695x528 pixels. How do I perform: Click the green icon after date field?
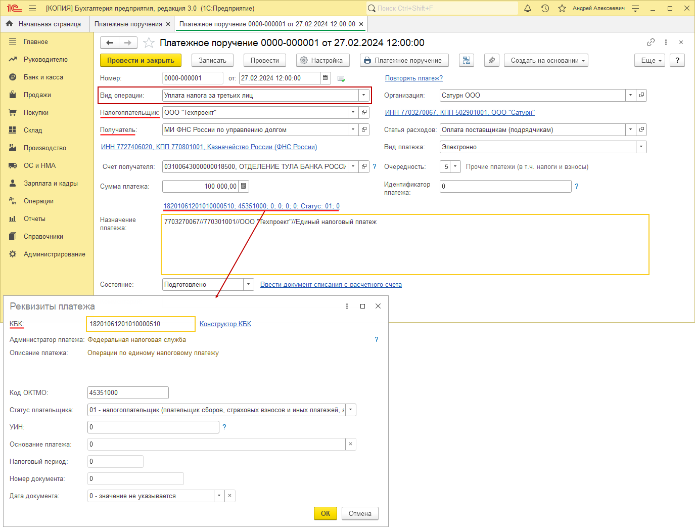coord(341,78)
